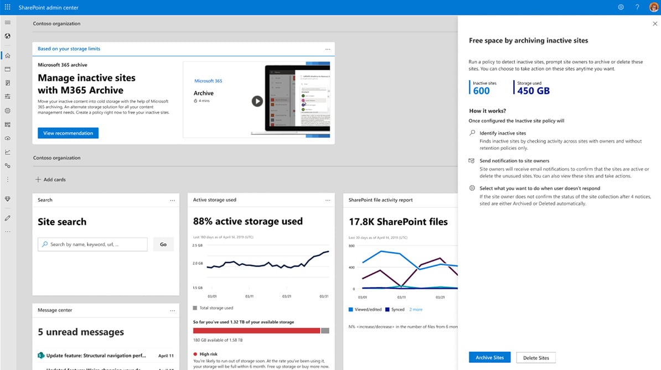Open the migration cloud icon in sidebar

(7, 138)
